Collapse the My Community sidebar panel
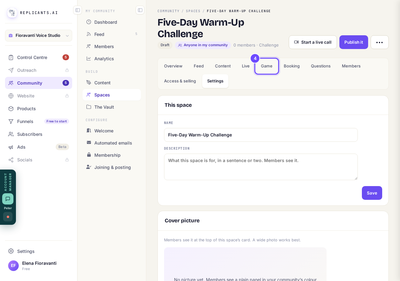 [x=140, y=10]
